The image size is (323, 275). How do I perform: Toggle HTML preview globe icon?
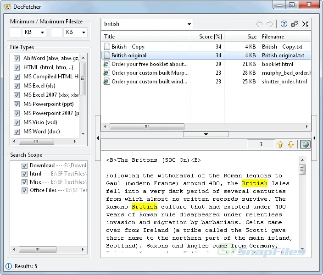coord(305,144)
